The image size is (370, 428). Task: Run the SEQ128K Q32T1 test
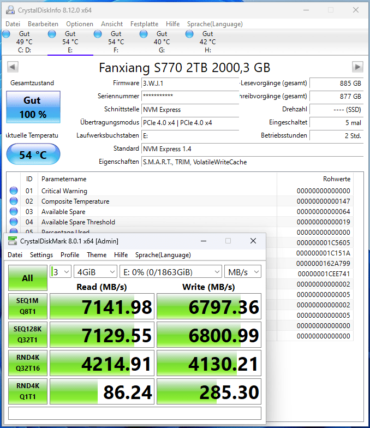click(x=27, y=335)
